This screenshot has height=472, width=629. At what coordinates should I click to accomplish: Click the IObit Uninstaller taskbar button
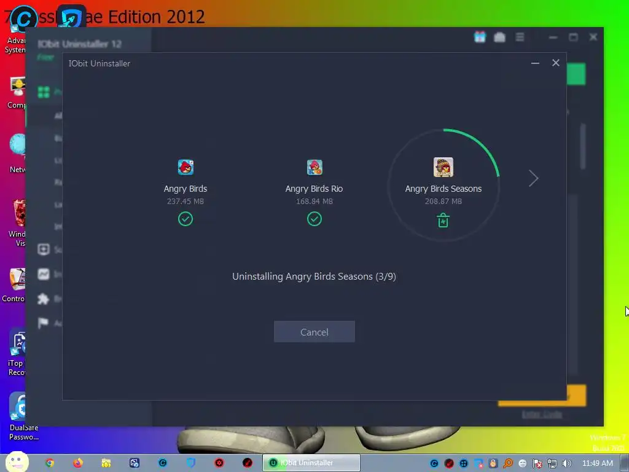[x=311, y=463]
